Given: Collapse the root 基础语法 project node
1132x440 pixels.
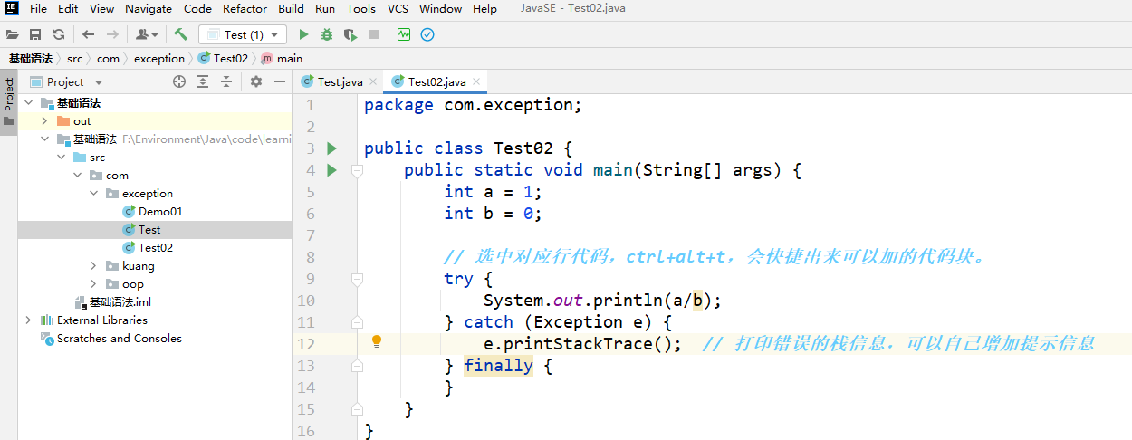Looking at the screenshot, I should [x=28, y=102].
